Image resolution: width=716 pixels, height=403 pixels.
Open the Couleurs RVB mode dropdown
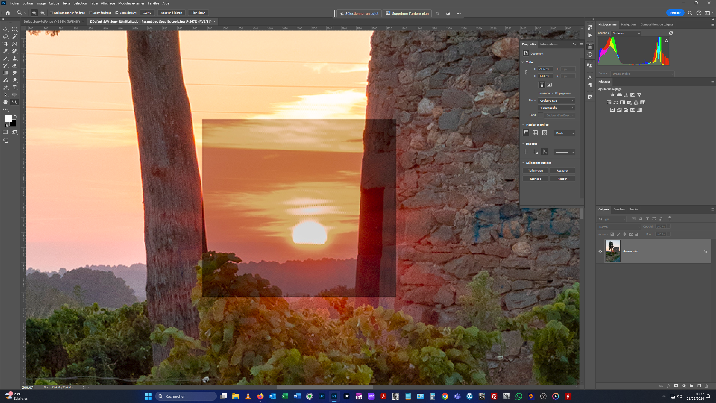coord(557,100)
